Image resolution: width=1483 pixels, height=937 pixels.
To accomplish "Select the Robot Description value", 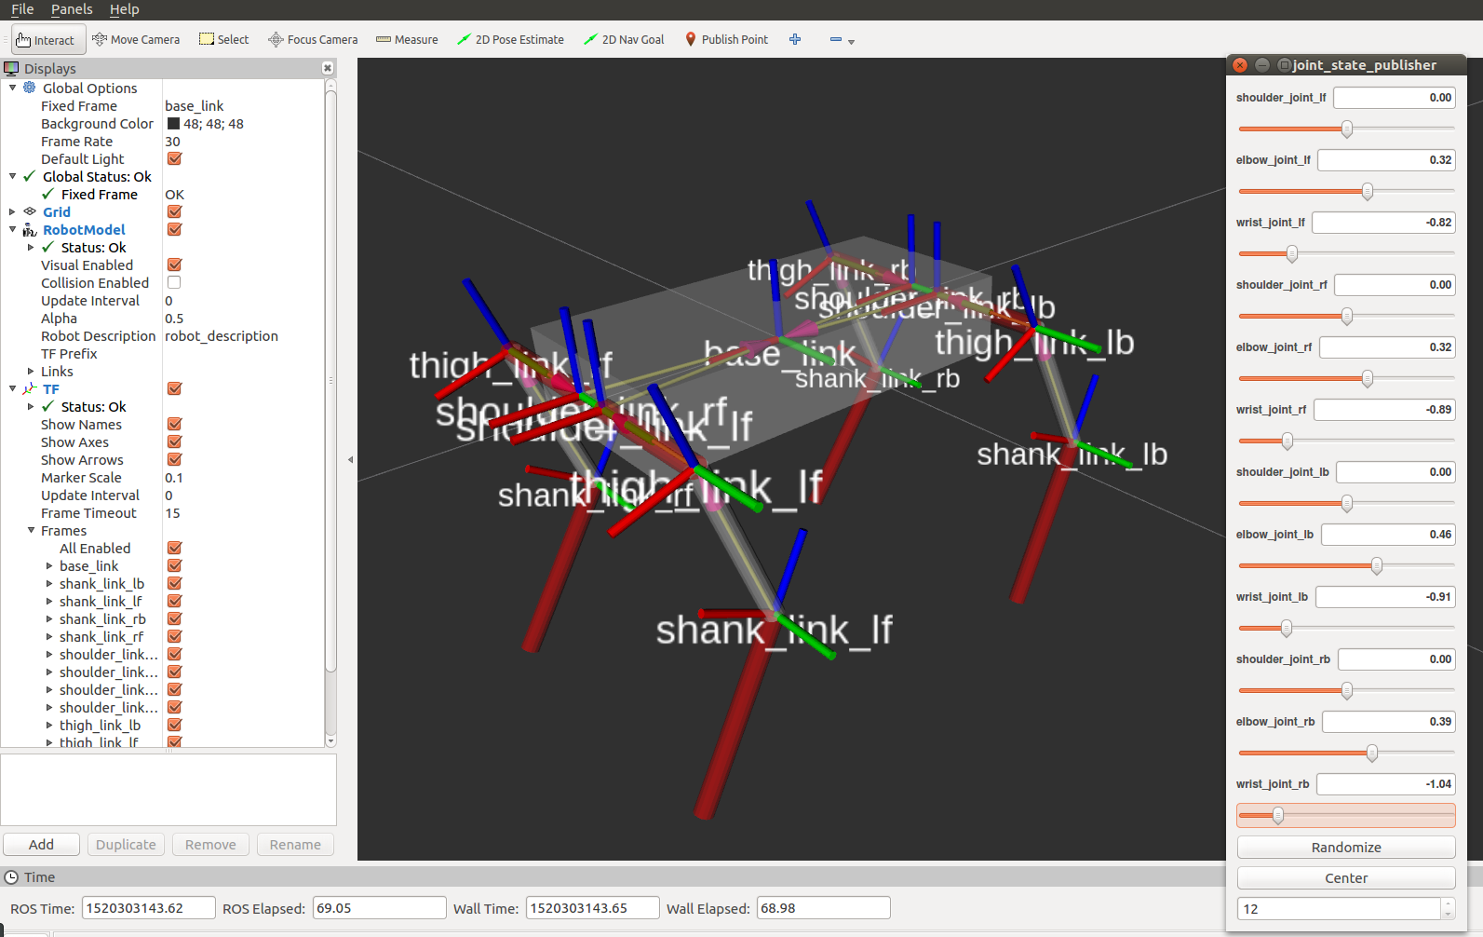I will coord(222,335).
